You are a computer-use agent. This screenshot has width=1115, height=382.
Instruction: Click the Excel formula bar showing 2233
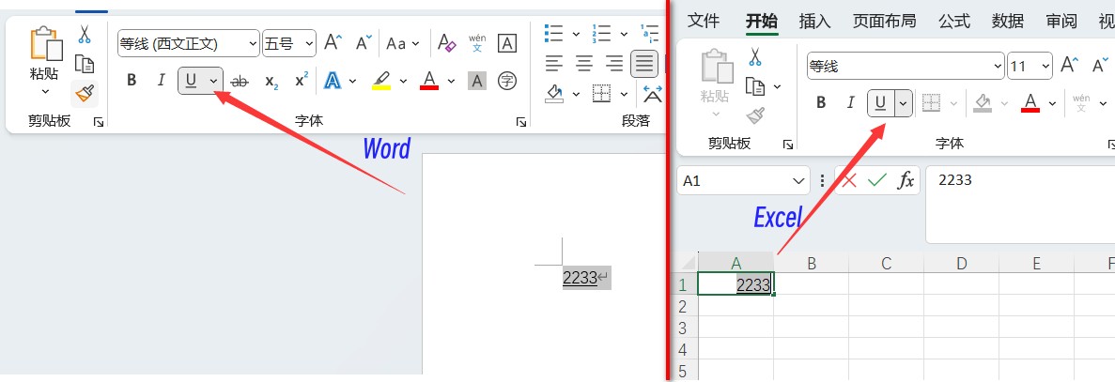1020,205
